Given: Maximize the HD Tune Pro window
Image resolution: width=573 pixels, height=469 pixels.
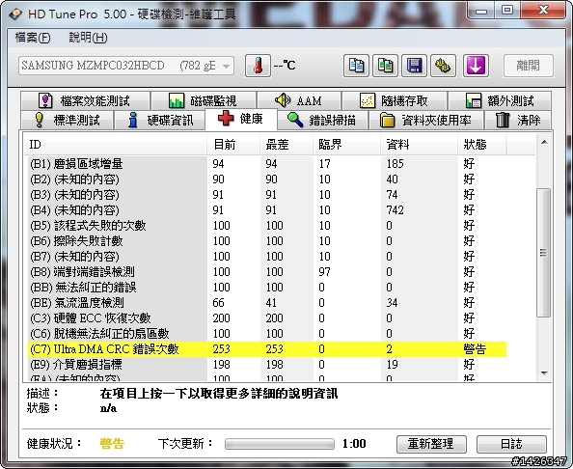Looking at the screenshot, I should 507,11.
